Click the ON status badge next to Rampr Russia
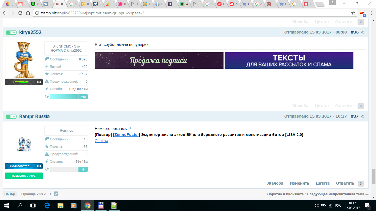Image resolution: width=376 pixels, height=211 pixels. click(x=11, y=116)
